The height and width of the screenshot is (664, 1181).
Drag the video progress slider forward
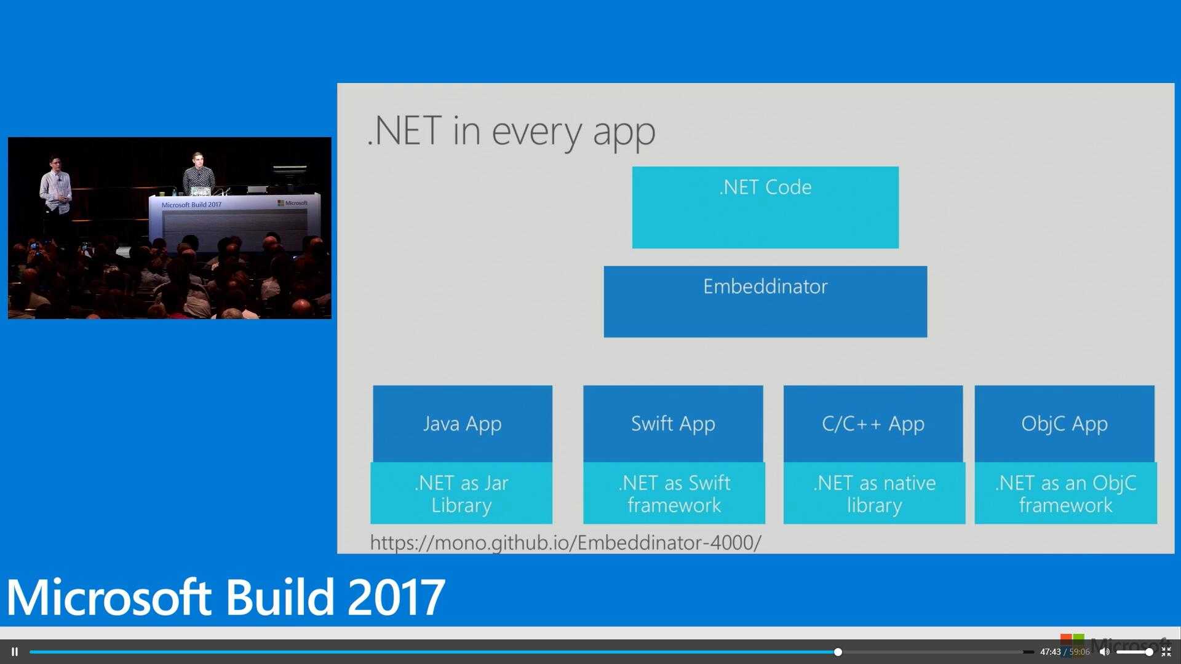(932, 651)
